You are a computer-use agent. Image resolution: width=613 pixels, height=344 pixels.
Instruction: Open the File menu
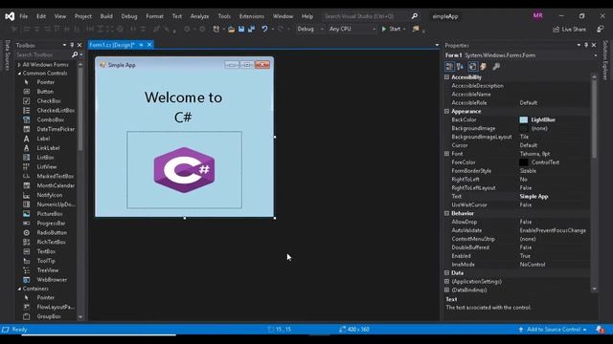23,16
